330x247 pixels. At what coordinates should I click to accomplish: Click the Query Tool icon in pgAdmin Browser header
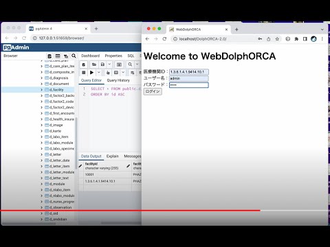[49, 56]
